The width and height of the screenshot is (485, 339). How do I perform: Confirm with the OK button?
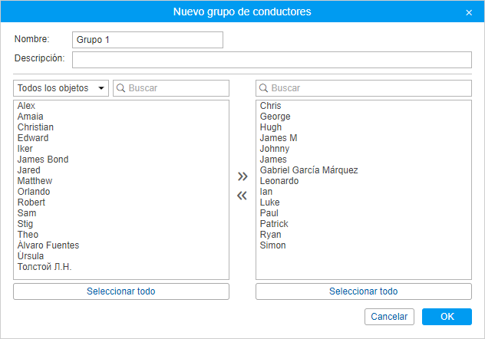[x=447, y=317]
